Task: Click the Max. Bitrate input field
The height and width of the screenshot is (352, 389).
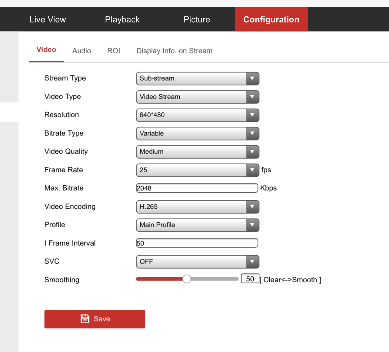Action: click(197, 188)
